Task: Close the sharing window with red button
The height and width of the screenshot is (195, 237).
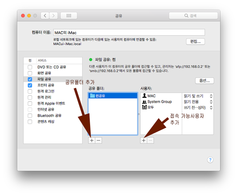Action: (23, 16)
